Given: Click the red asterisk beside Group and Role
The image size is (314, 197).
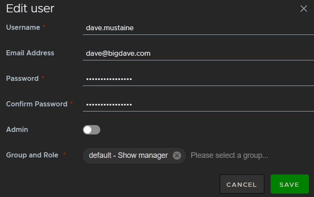Looking at the screenshot, I should (65, 155).
